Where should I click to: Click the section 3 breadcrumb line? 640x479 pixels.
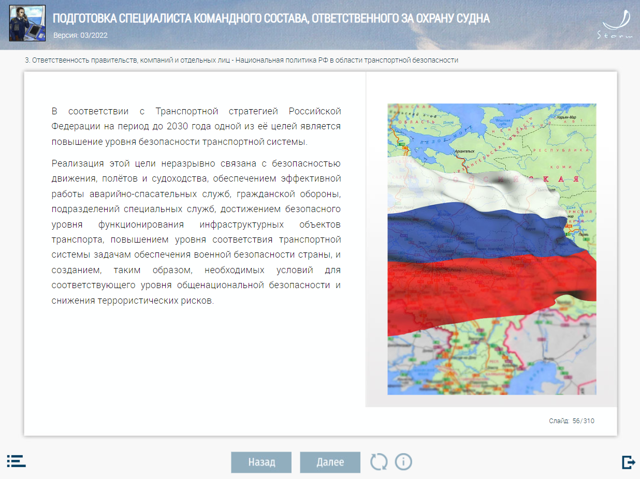tap(241, 60)
